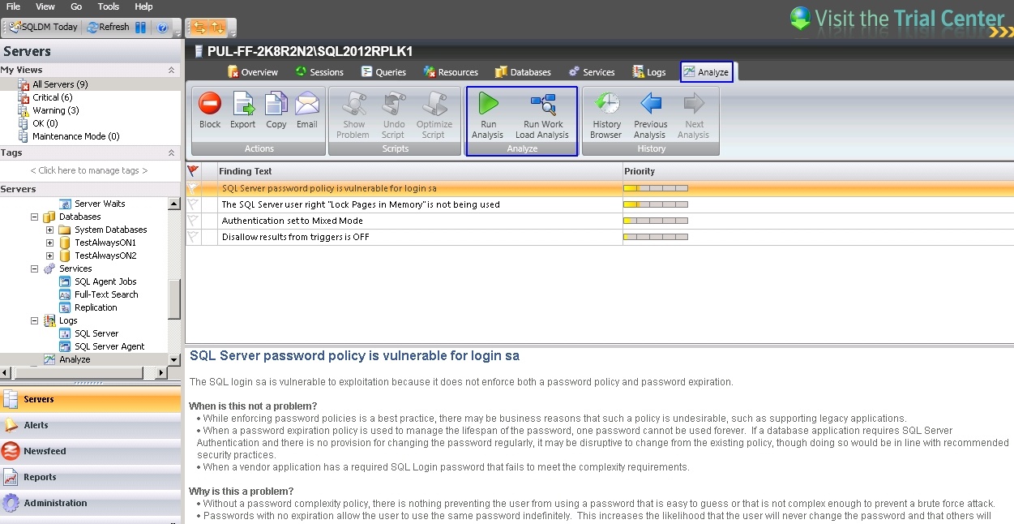Screen dimensions: 1014x524
Task: Open the Tools menu
Action: [x=109, y=6]
